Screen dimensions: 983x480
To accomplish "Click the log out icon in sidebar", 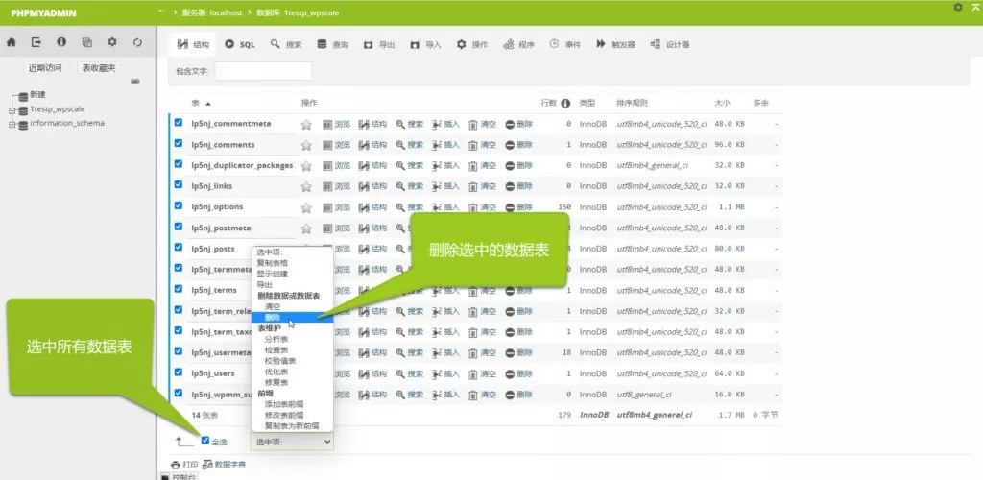I will (x=36, y=42).
